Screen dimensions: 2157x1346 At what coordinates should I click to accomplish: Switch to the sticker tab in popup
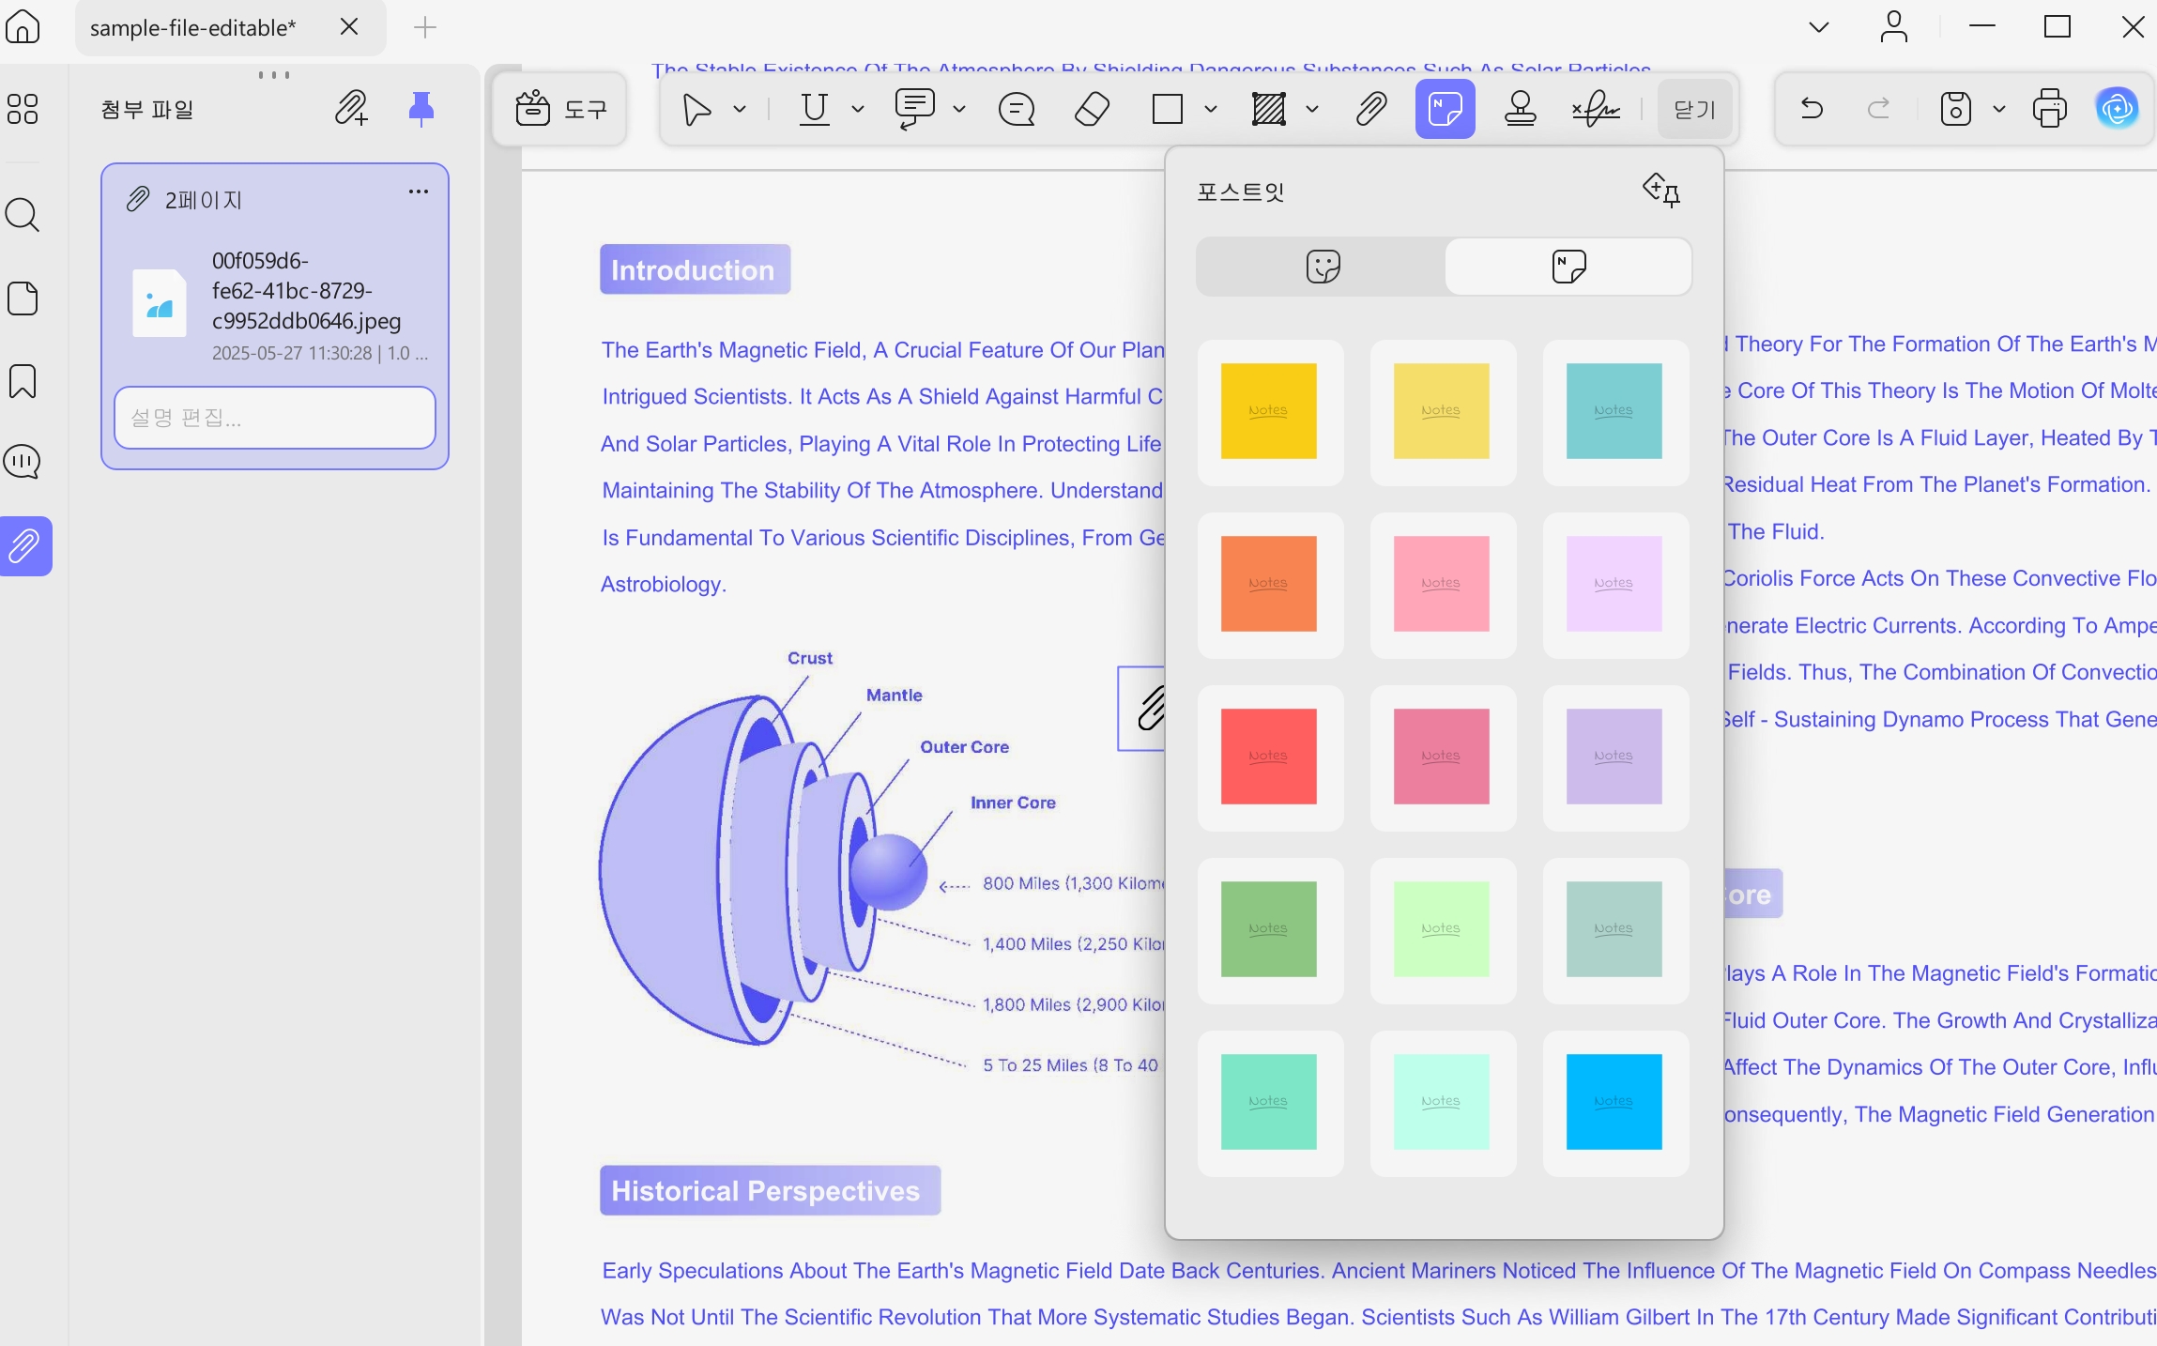pyautogui.click(x=1323, y=267)
